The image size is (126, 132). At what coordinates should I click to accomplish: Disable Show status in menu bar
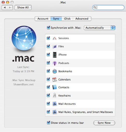(48, 123)
